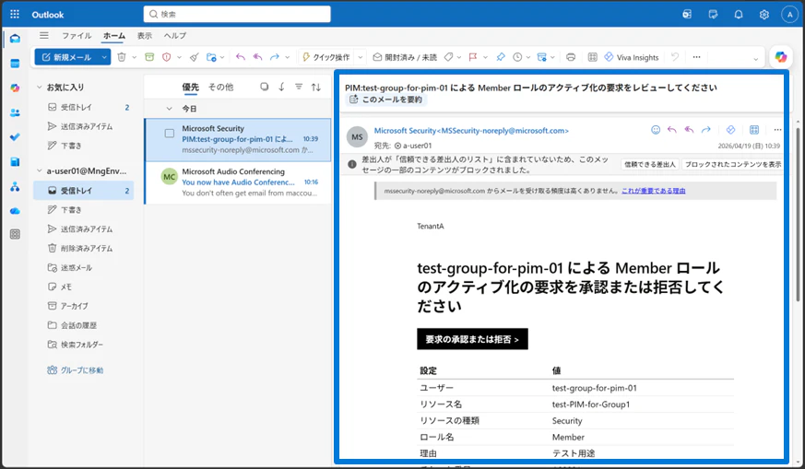This screenshot has width=805, height=469.
Task: Add a reaction with the smiley icon
Action: point(656,130)
